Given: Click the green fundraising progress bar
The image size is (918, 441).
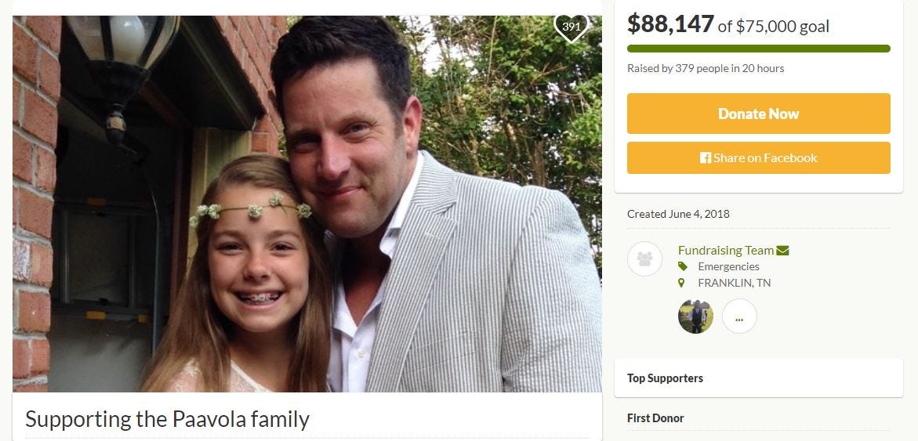Looking at the screenshot, I should (758, 49).
